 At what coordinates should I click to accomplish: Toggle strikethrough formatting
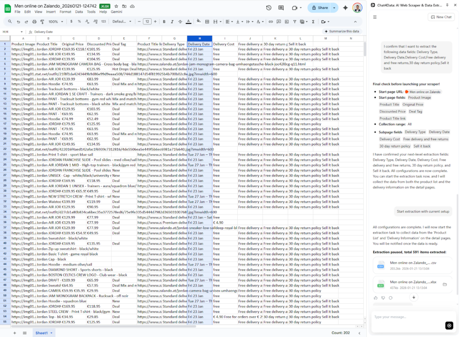coord(179,21)
